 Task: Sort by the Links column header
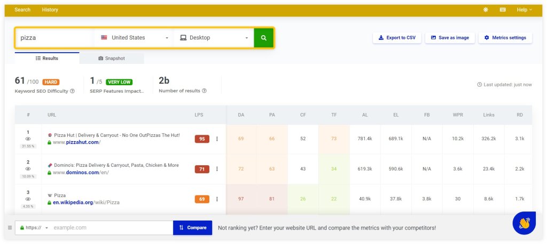(x=489, y=115)
